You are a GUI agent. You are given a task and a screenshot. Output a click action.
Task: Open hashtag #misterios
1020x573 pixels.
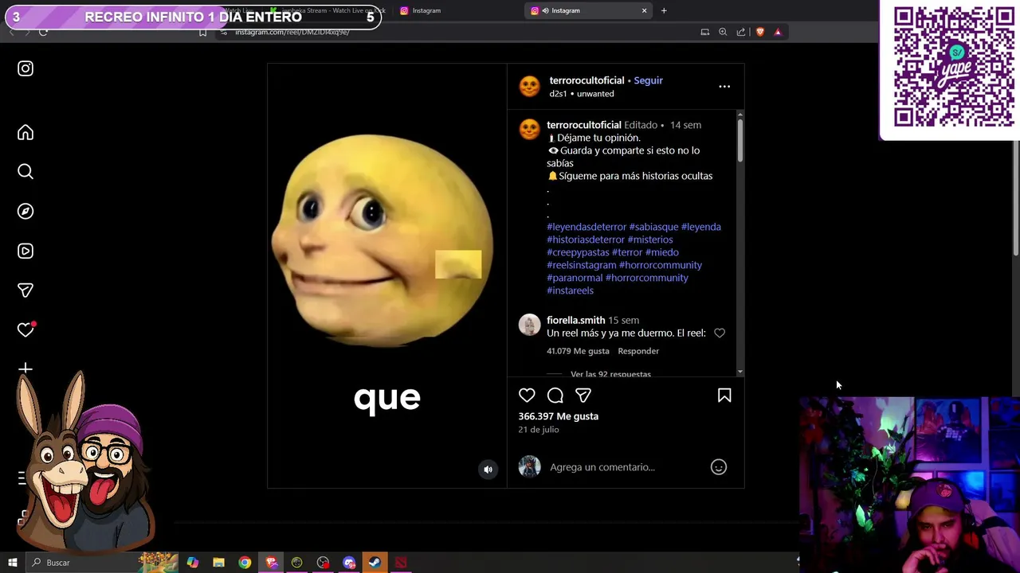tap(650, 240)
